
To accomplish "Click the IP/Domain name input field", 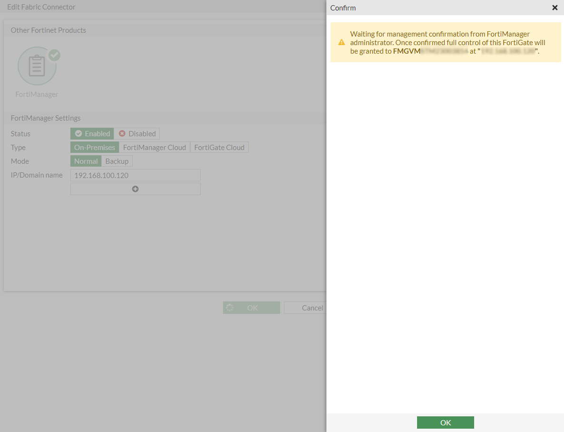I will tap(135, 175).
